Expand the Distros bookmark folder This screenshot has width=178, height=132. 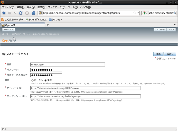tap(55, 19)
